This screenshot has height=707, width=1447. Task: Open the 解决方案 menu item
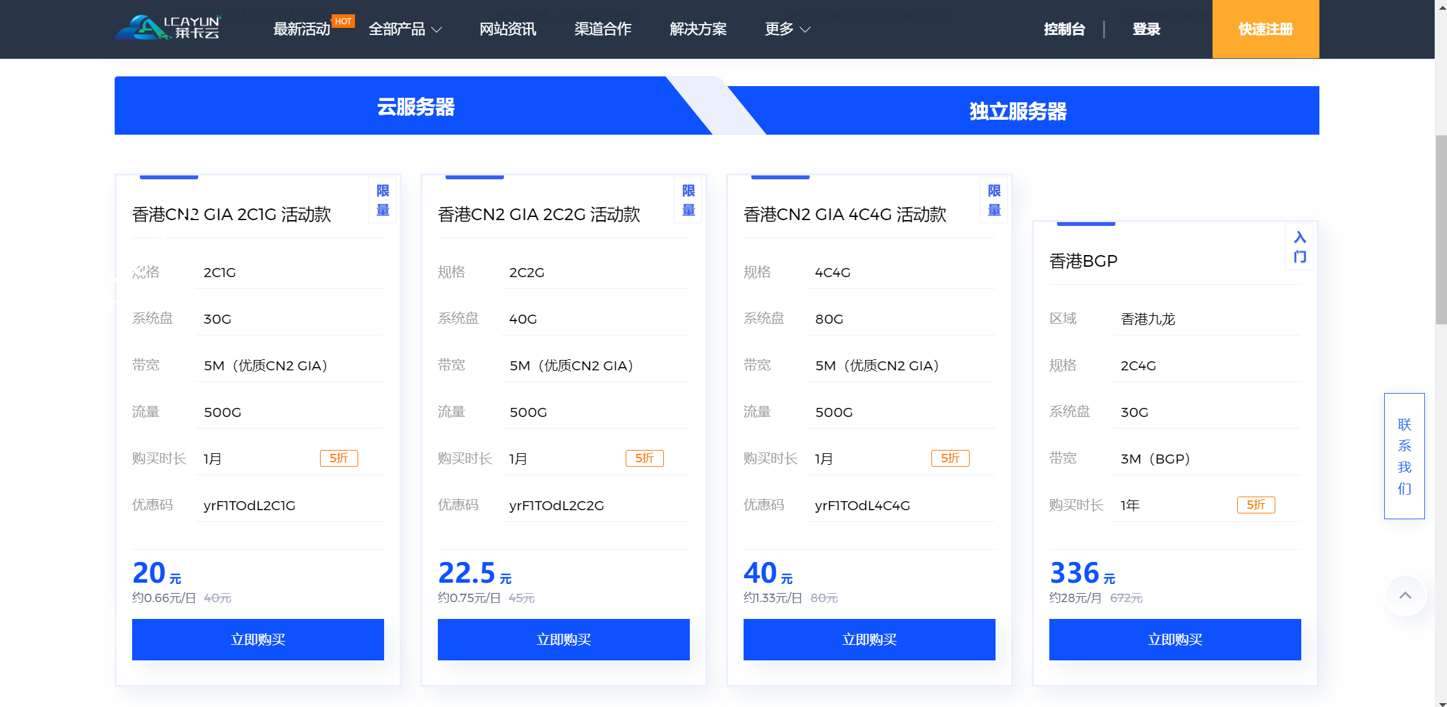[x=698, y=29]
